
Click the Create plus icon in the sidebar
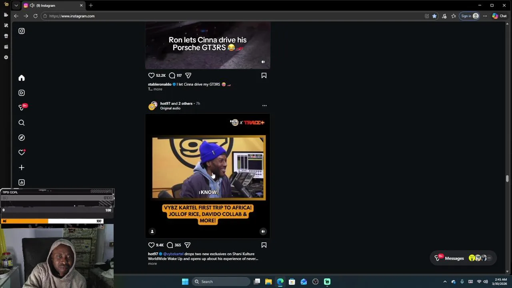22,168
